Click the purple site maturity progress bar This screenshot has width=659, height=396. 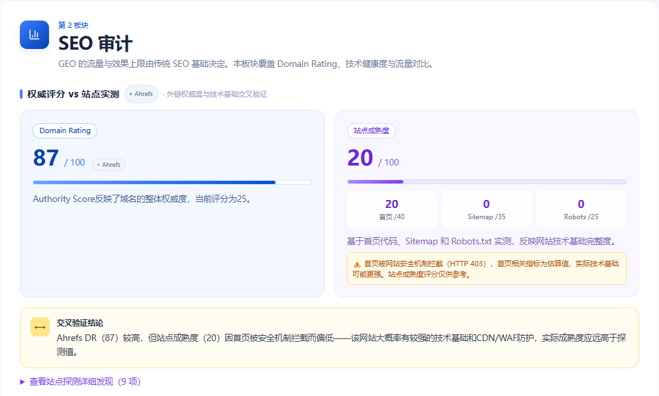click(487, 181)
